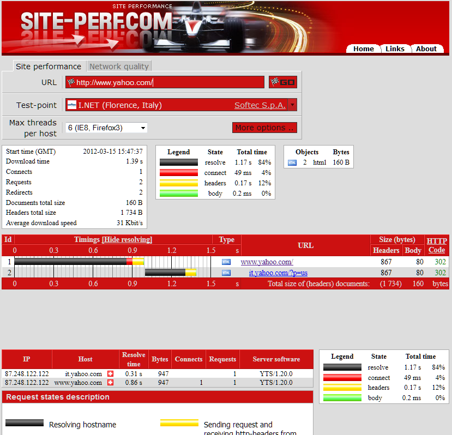The width and height of the screenshot is (452, 435).
Task: Click the timing bar for request 1
Action: tap(79, 262)
